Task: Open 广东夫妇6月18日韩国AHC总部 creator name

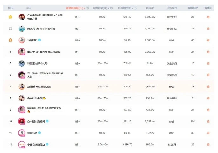Action: point(45,17)
